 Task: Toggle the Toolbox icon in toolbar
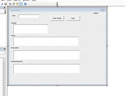pos(21,4)
